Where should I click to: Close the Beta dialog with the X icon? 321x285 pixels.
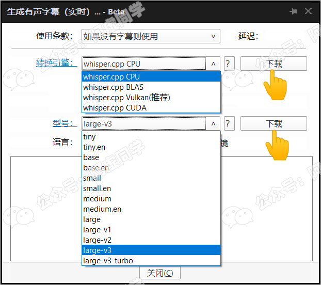coord(308,11)
